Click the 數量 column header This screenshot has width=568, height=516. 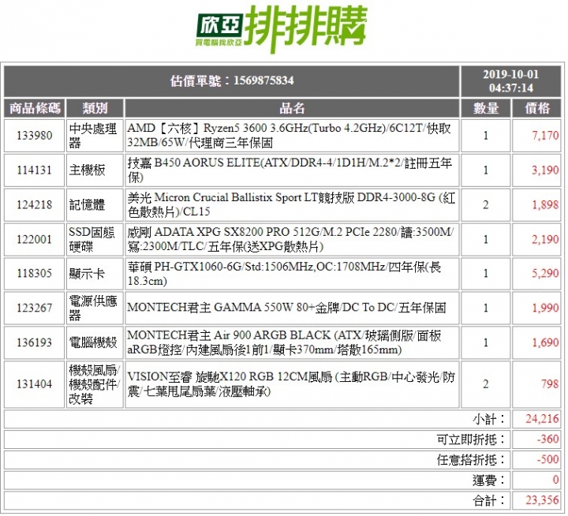[486, 108]
